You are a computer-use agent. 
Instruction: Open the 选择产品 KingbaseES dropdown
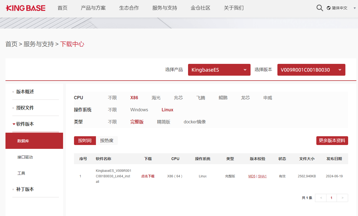tap(219, 70)
